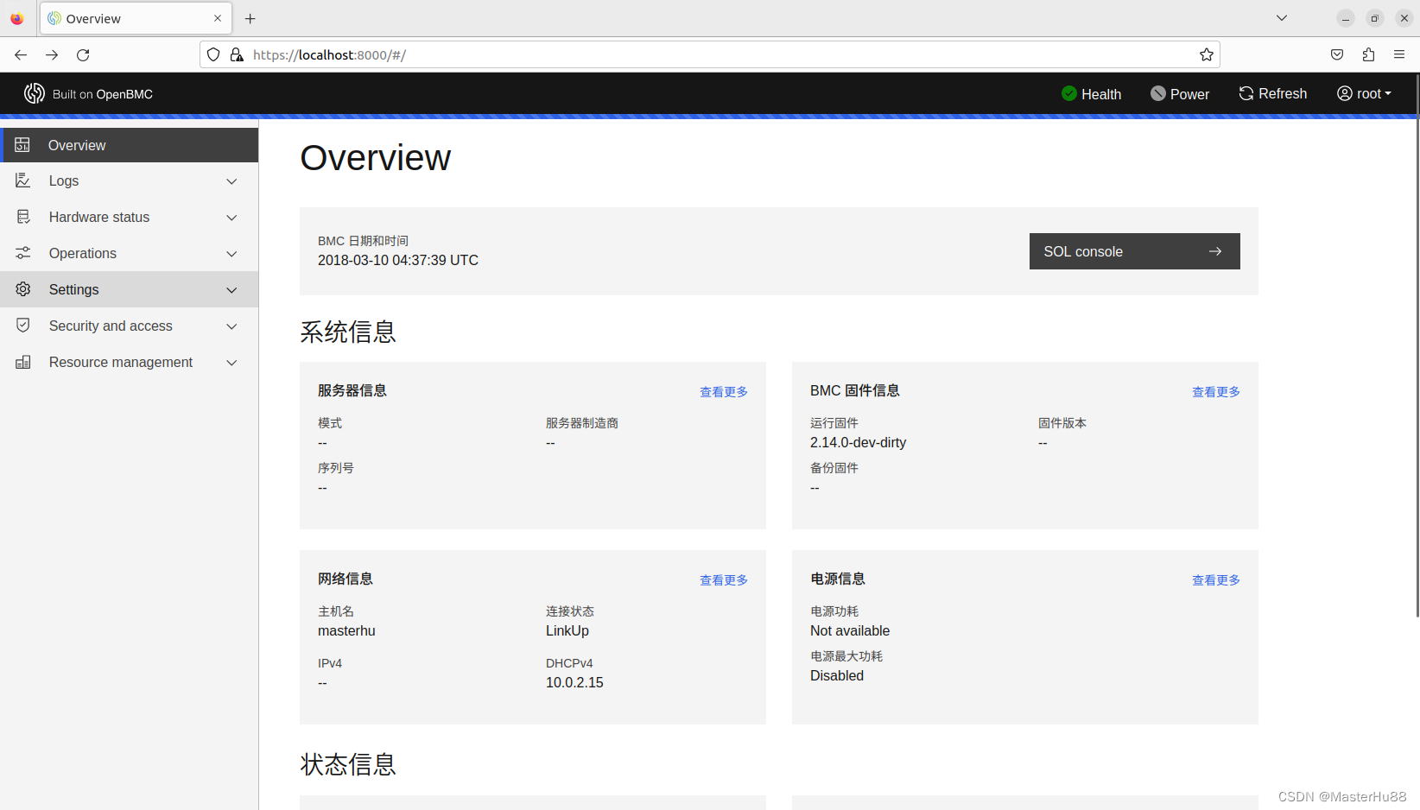
Task: Click the OpenBMC logo in the header
Action: (35, 93)
